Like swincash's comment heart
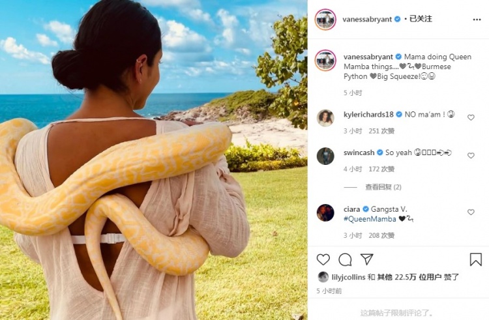489x320 pixels. tap(471, 156)
